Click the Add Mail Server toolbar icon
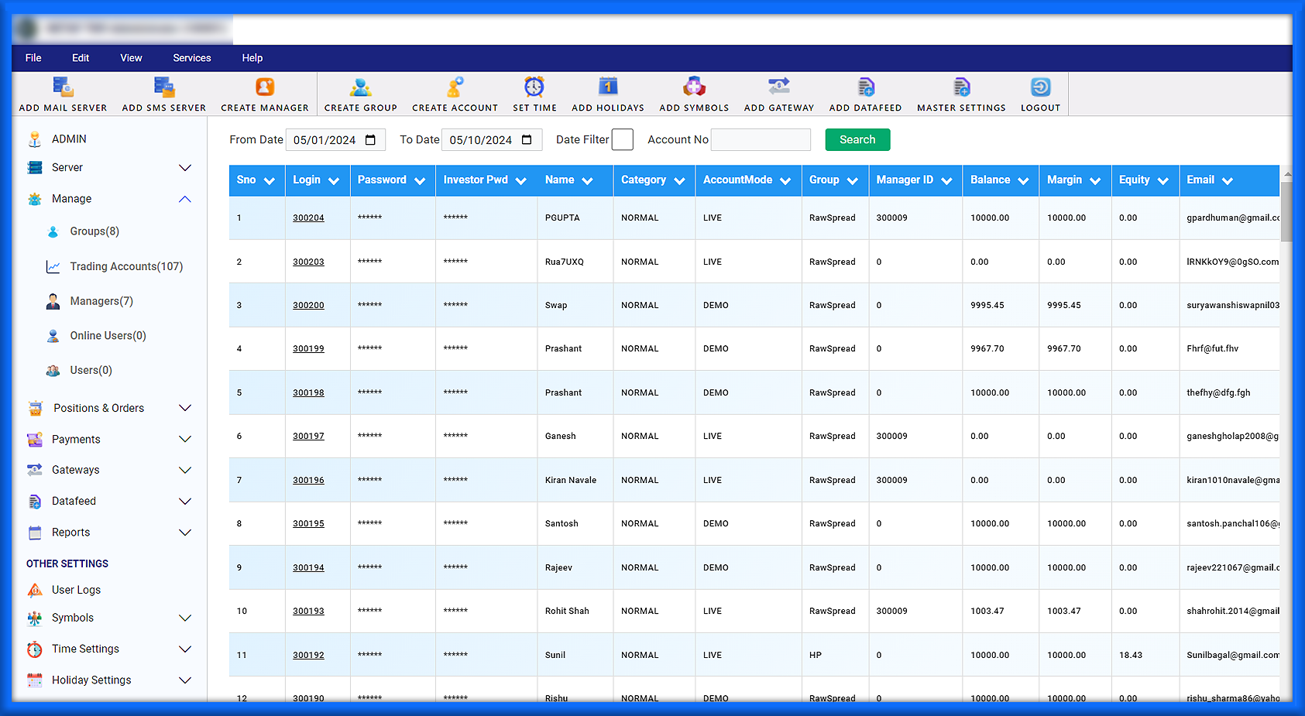The height and width of the screenshot is (716, 1305). tap(63, 87)
